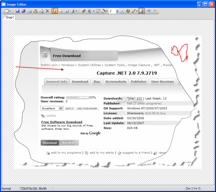Screen dimensions: 216x192
Task: Open the rotate options dropdown arrow
Action: (x=94, y=11)
